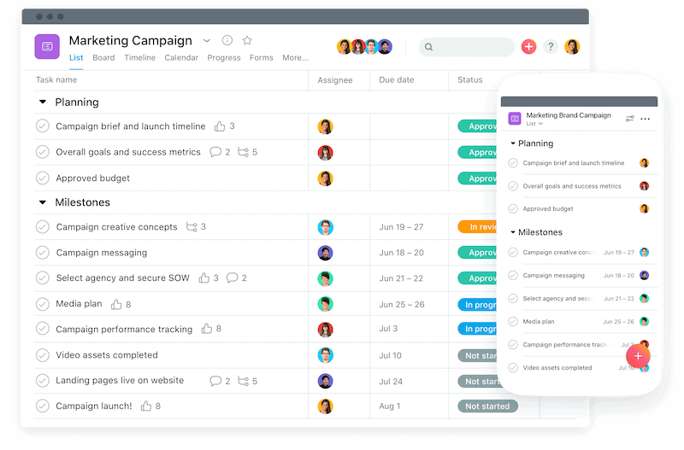Click the purple Marketing Campaign project icon
The height and width of the screenshot is (450, 684).
point(47,47)
